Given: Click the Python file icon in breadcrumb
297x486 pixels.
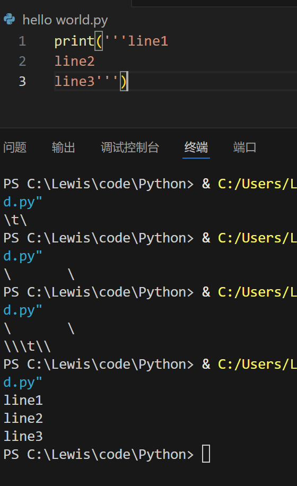Looking at the screenshot, I should pyautogui.click(x=10, y=19).
